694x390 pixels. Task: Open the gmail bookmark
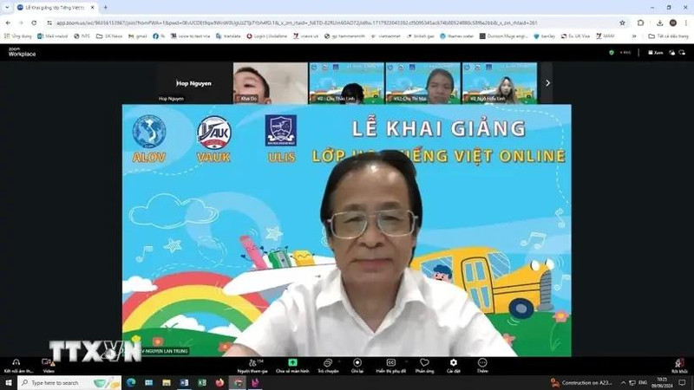point(138,36)
